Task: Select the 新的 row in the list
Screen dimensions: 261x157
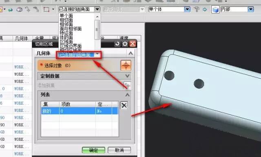Action: click(x=80, y=111)
